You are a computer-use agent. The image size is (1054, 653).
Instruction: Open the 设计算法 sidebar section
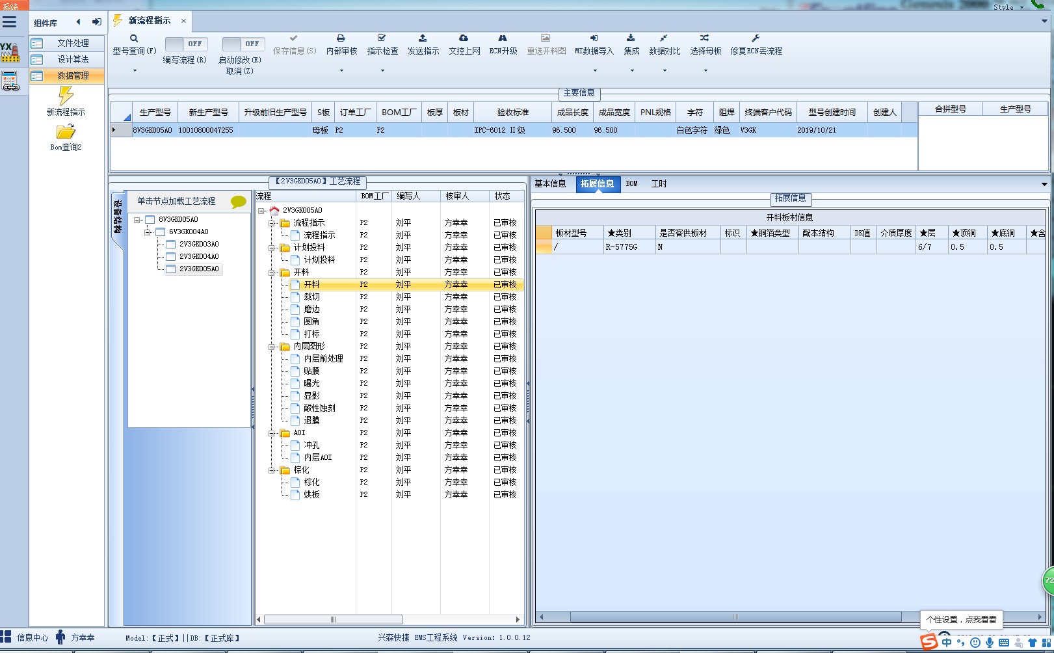click(x=67, y=59)
